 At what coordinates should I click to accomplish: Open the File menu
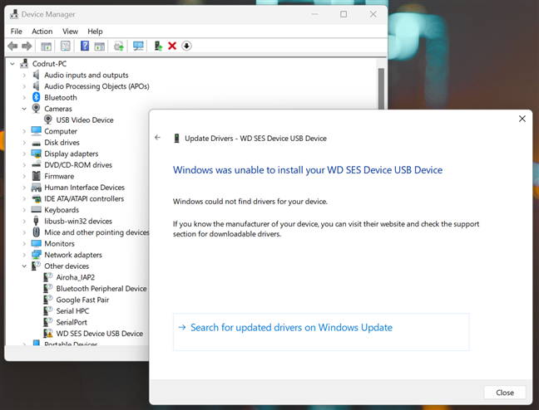[16, 32]
